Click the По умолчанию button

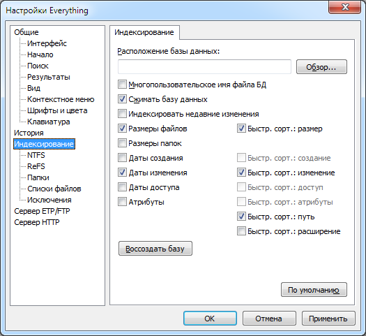click(x=314, y=290)
